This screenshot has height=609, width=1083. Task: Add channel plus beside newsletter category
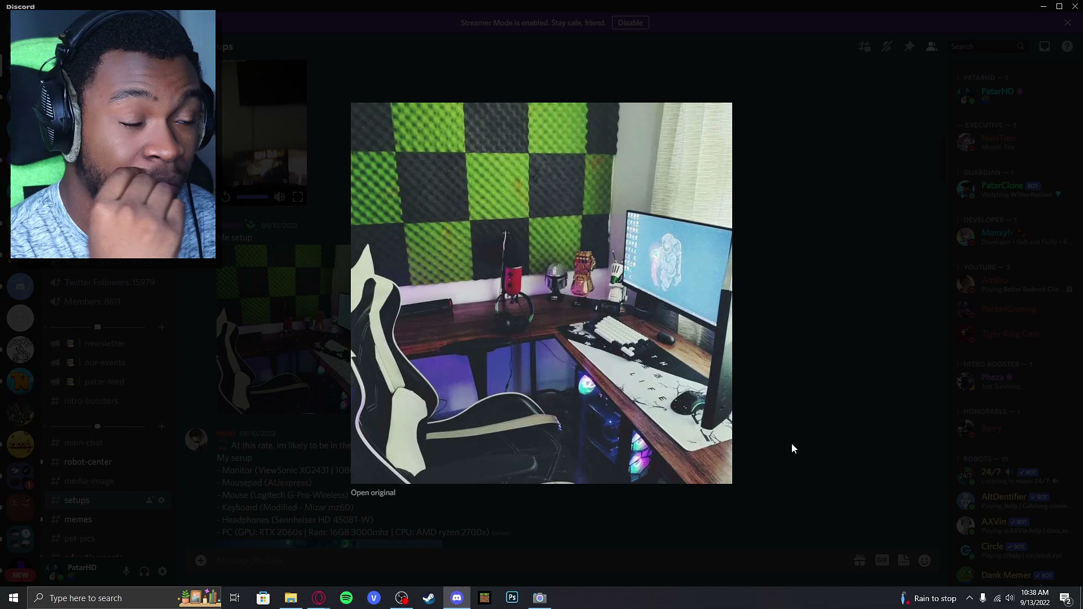[x=162, y=327]
